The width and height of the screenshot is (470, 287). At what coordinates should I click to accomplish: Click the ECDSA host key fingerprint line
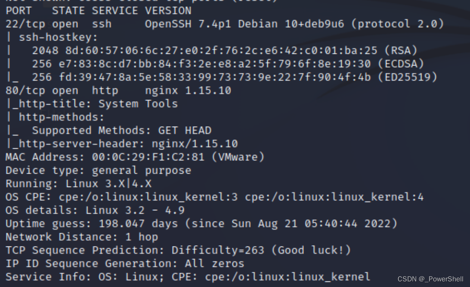tap(228, 64)
